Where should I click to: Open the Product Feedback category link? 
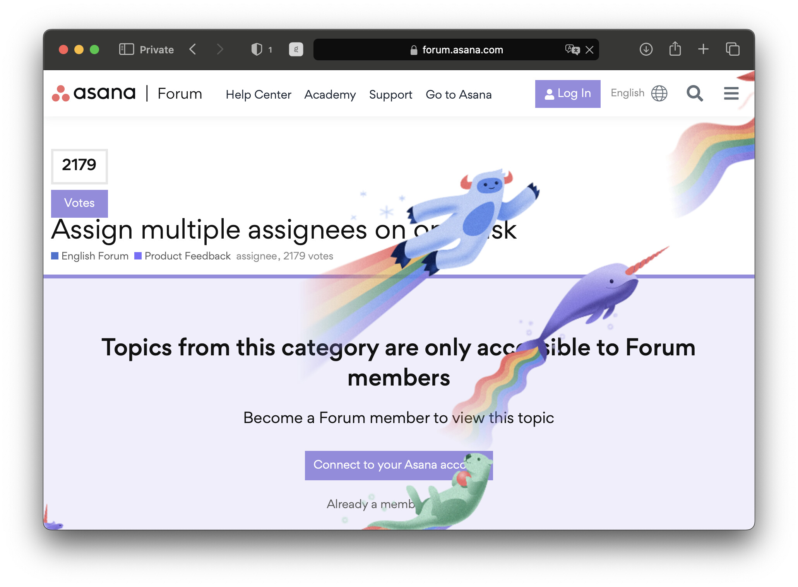(x=187, y=256)
